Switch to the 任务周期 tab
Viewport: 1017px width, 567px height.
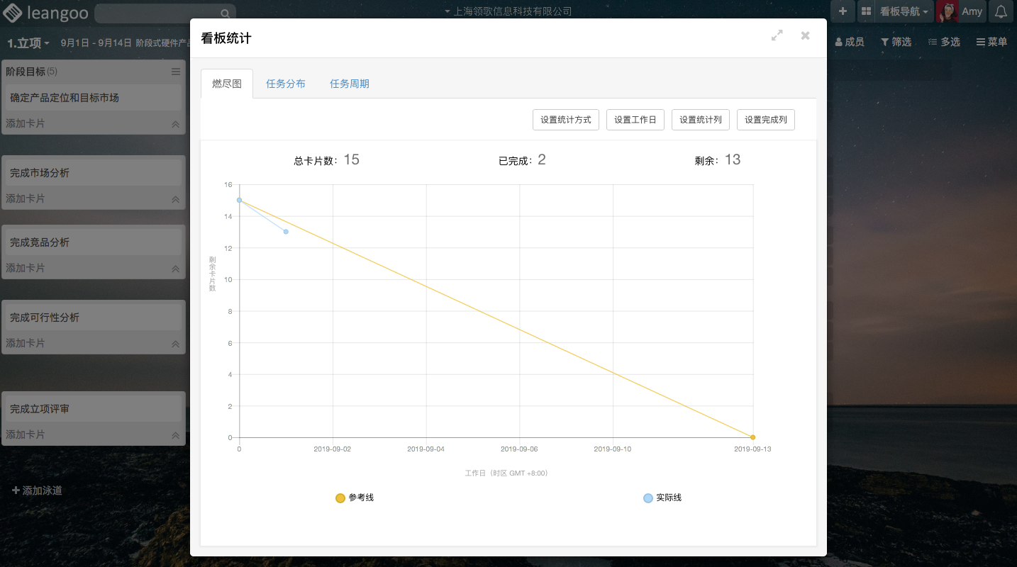(349, 84)
